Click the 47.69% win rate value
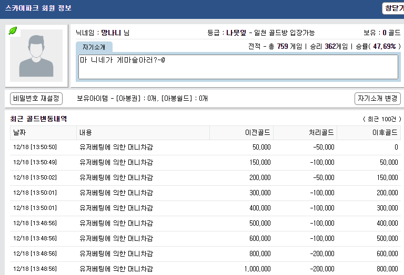This screenshot has height=275, width=404. (x=384, y=47)
